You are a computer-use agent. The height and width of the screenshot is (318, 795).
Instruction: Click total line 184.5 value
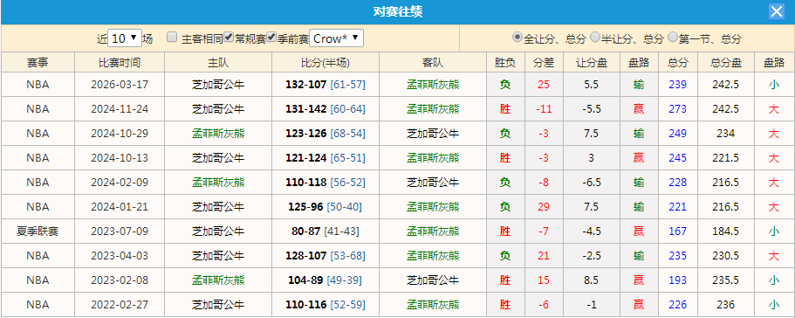(x=725, y=232)
